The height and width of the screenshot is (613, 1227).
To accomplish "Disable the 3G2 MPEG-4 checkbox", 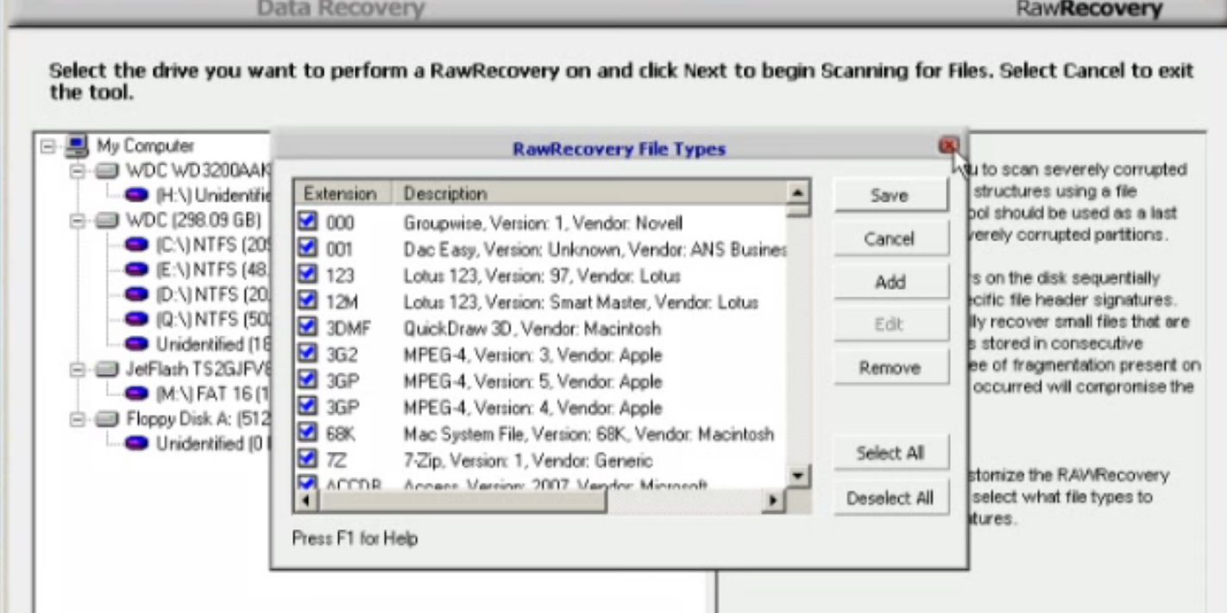I will (307, 353).
